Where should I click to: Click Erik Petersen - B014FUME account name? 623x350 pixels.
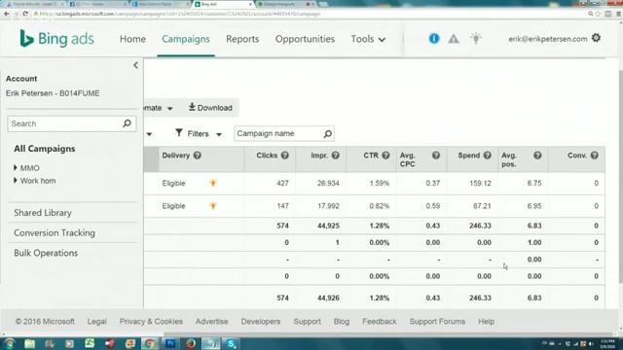click(x=53, y=93)
